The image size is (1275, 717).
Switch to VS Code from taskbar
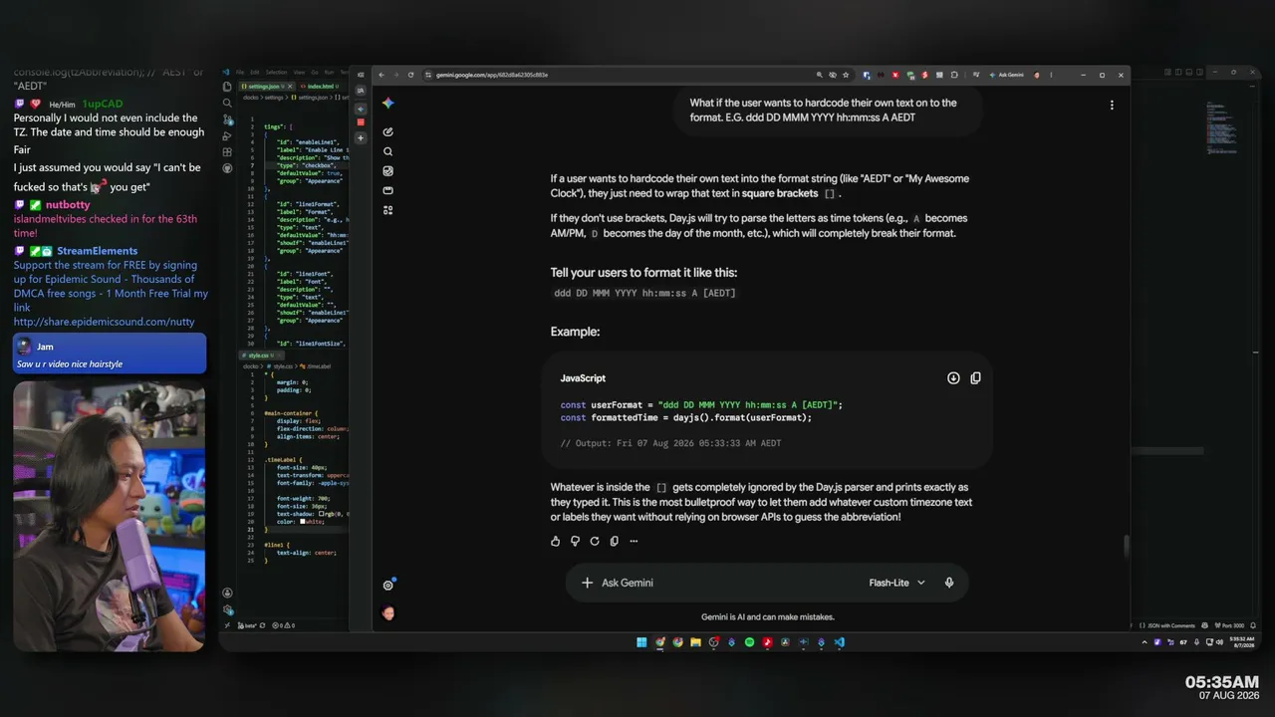[x=840, y=642]
